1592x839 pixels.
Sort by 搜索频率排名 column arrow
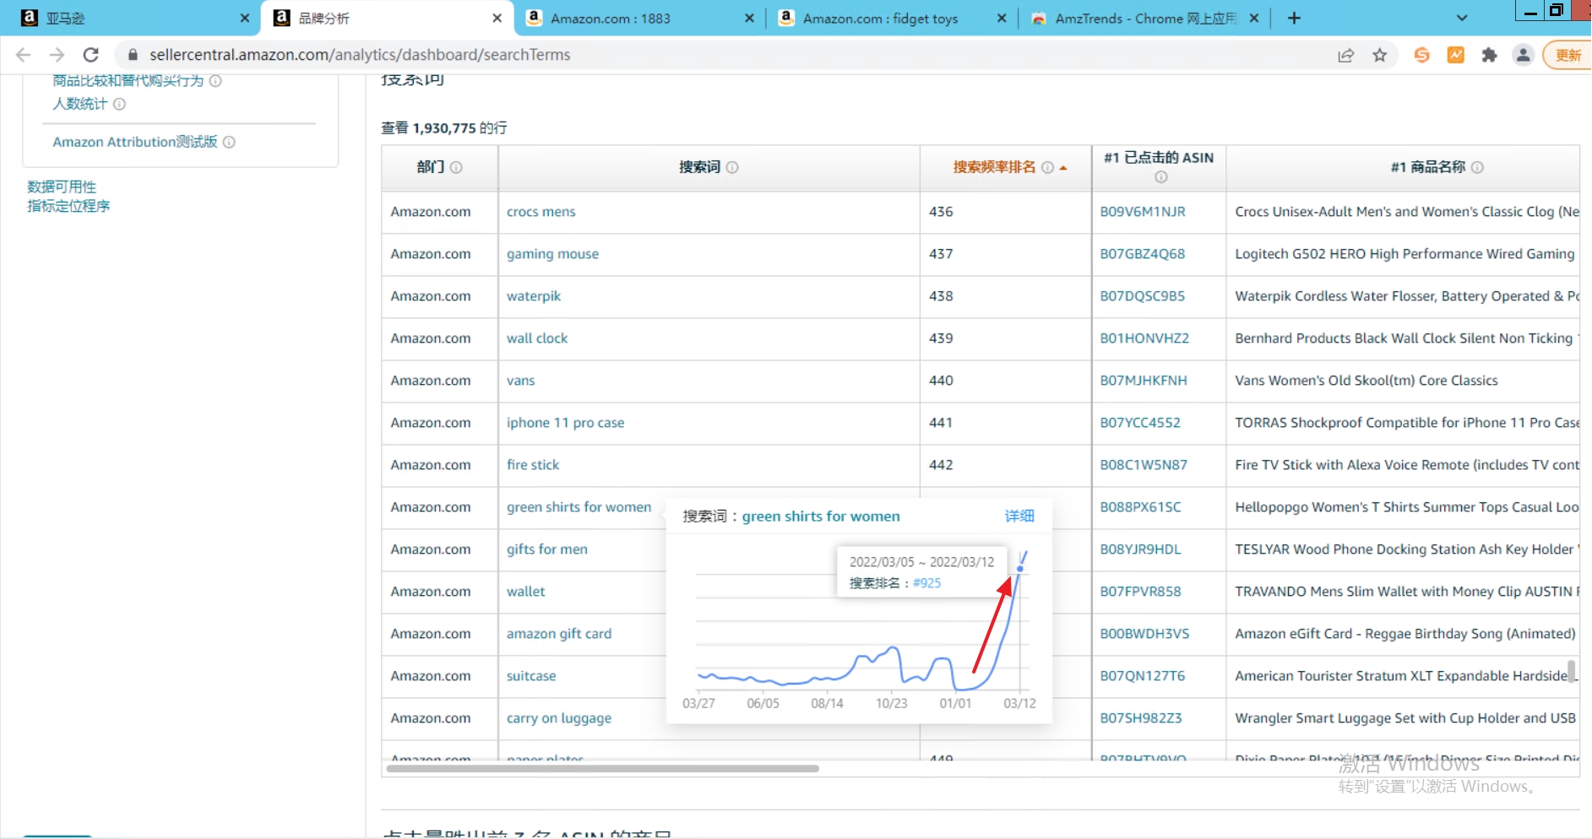[1063, 168]
